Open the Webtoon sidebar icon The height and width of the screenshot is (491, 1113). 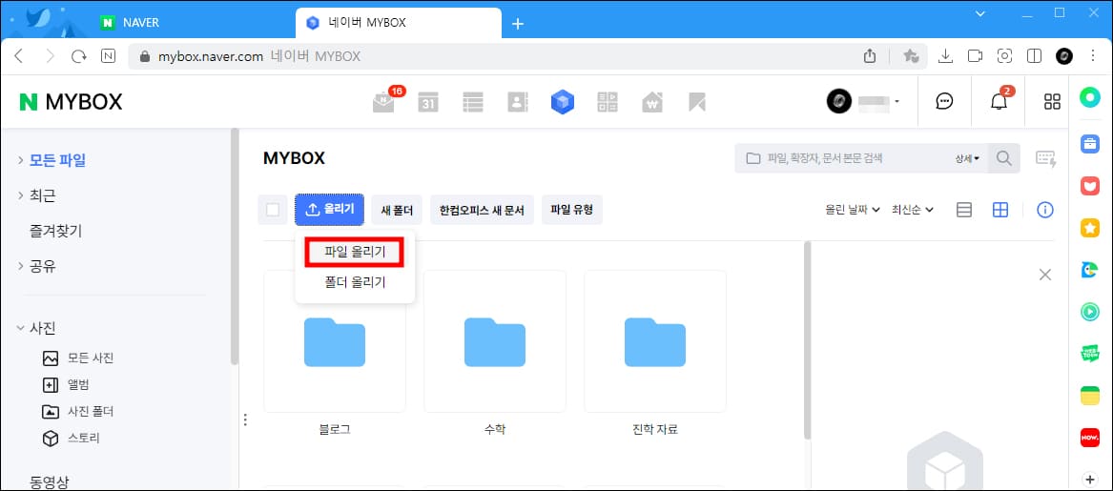pos(1089,354)
